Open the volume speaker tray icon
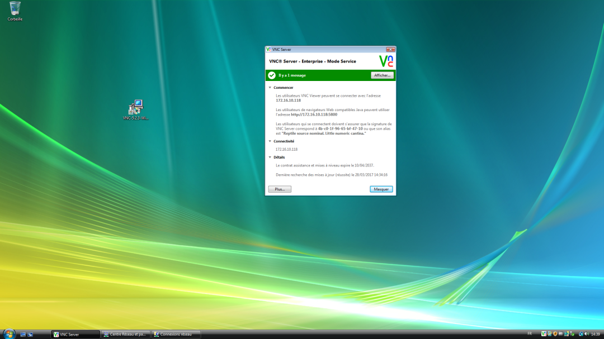 [x=586, y=334]
